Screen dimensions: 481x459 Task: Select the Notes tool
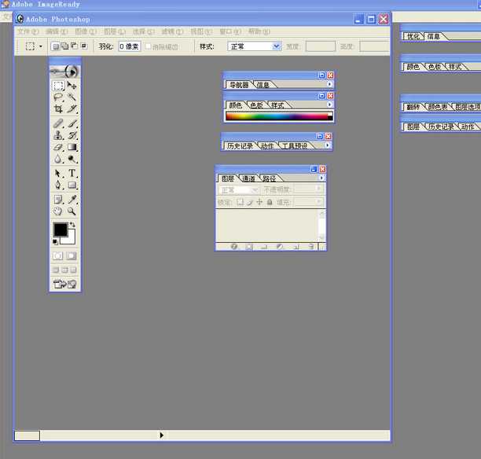pos(58,200)
